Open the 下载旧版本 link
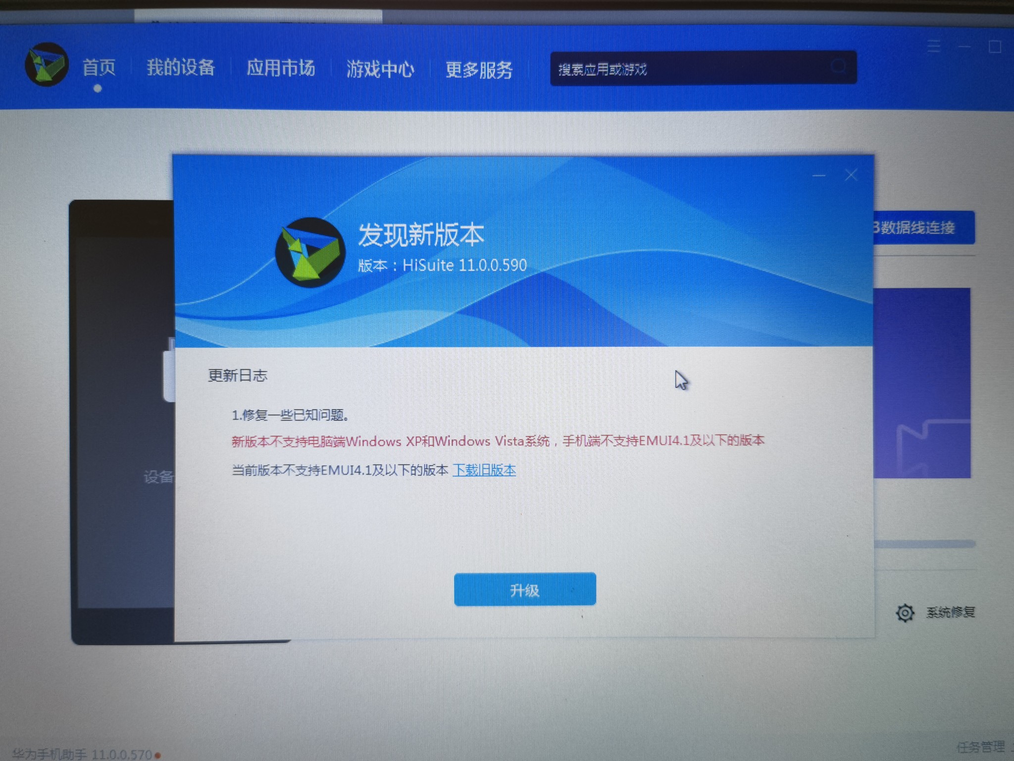1014x761 pixels. click(484, 470)
